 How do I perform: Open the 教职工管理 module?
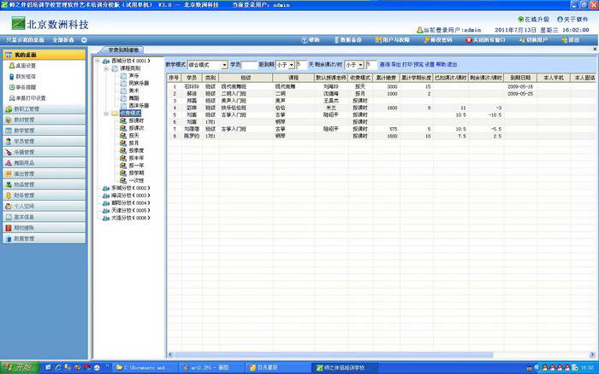coord(44,109)
